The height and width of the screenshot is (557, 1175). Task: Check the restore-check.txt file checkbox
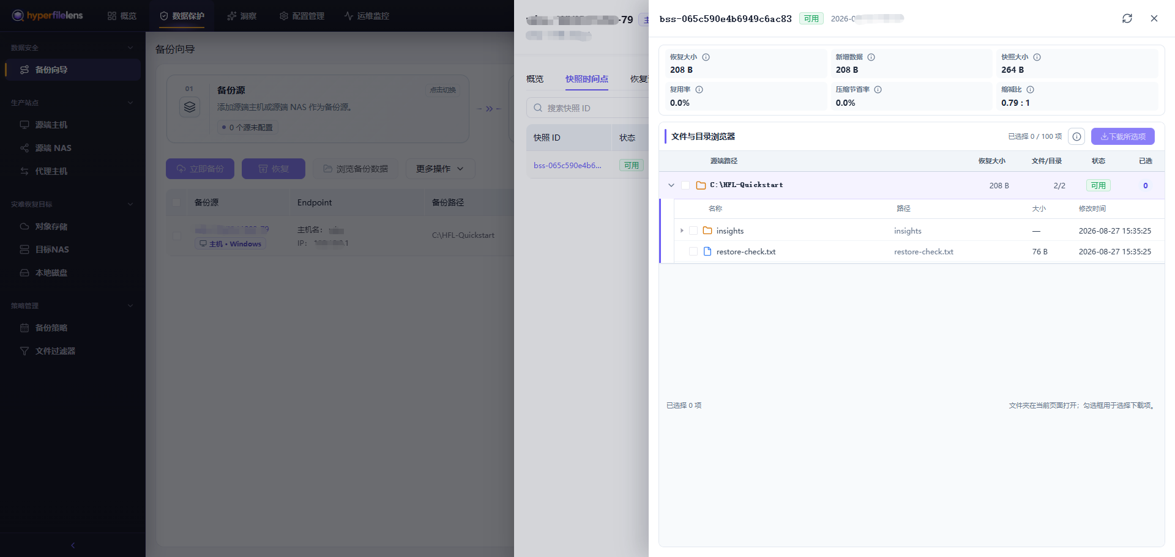(693, 251)
